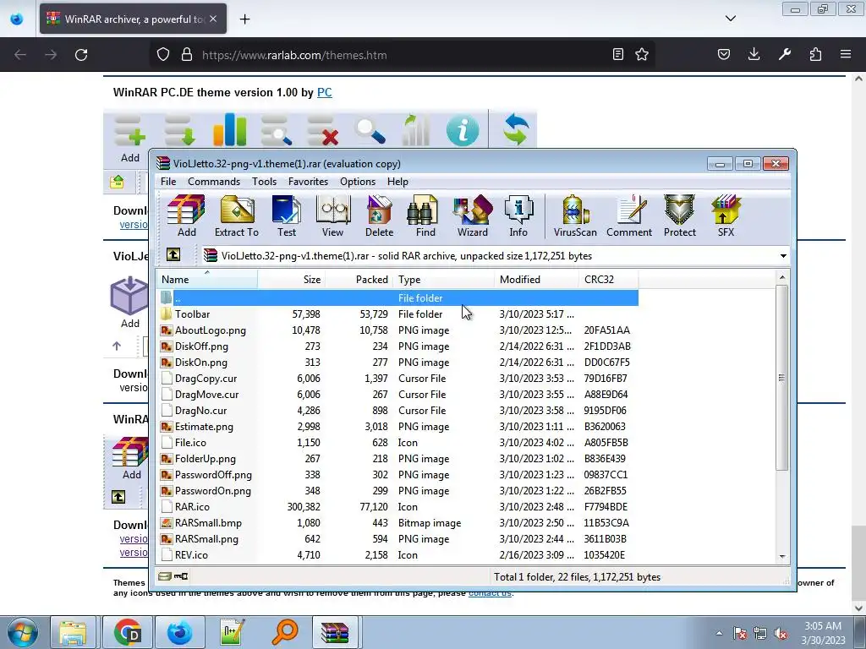
Task: Sort by the CRC32 column header
Action: [608, 279]
